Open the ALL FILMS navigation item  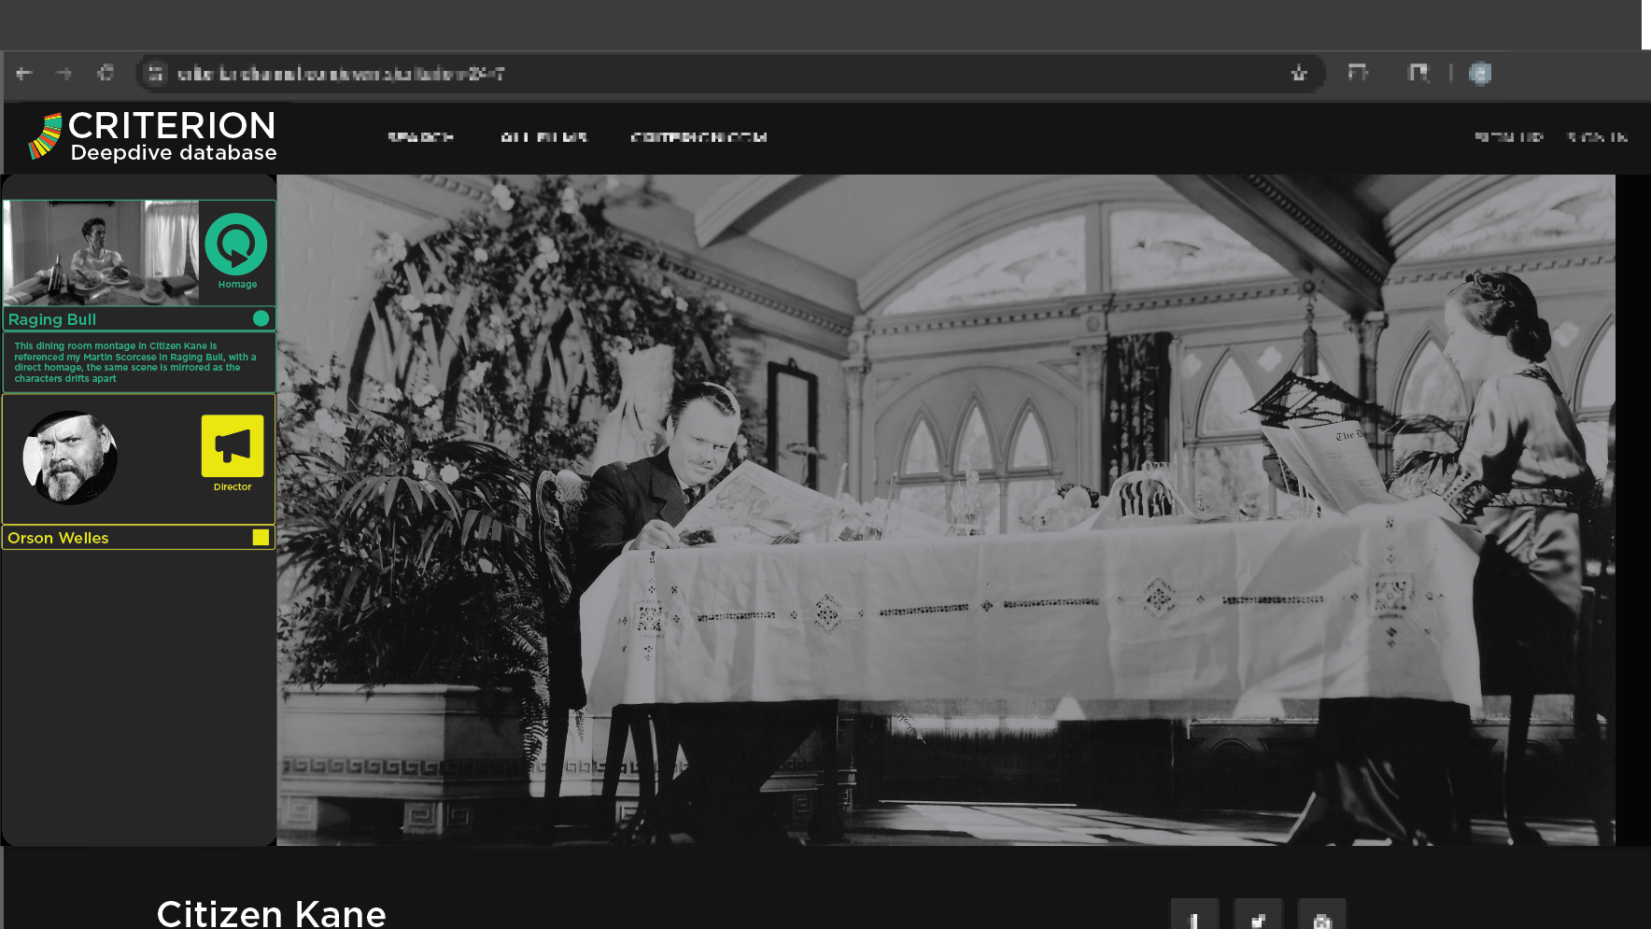[543, 137]
